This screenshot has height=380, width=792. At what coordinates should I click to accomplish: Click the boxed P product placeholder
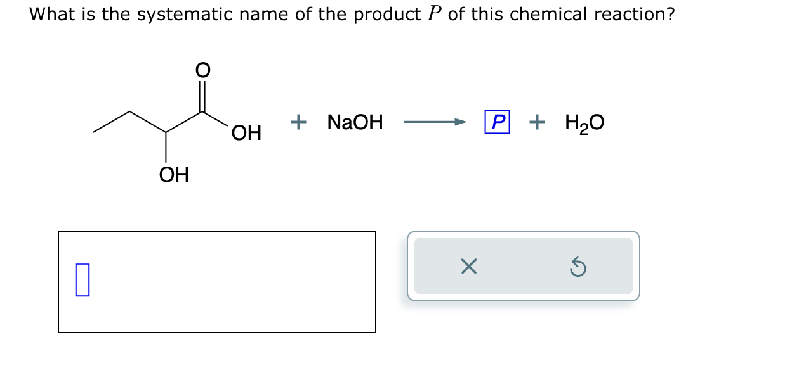click(x=498, y=122)
